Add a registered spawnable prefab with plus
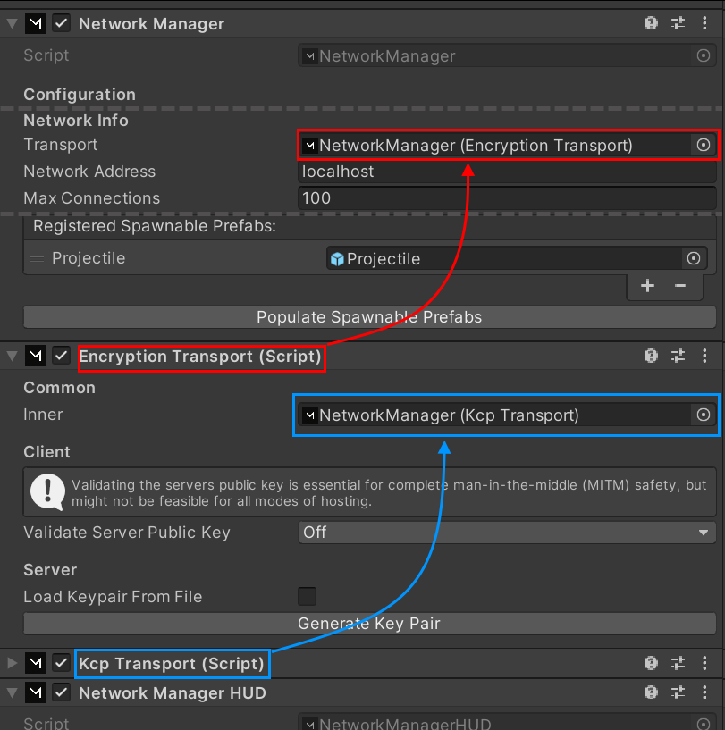The image size is (725, 730). point(648,286)
